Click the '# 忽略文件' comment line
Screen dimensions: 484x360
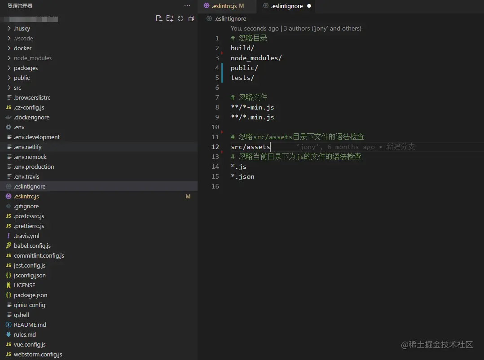coord(249,97)
